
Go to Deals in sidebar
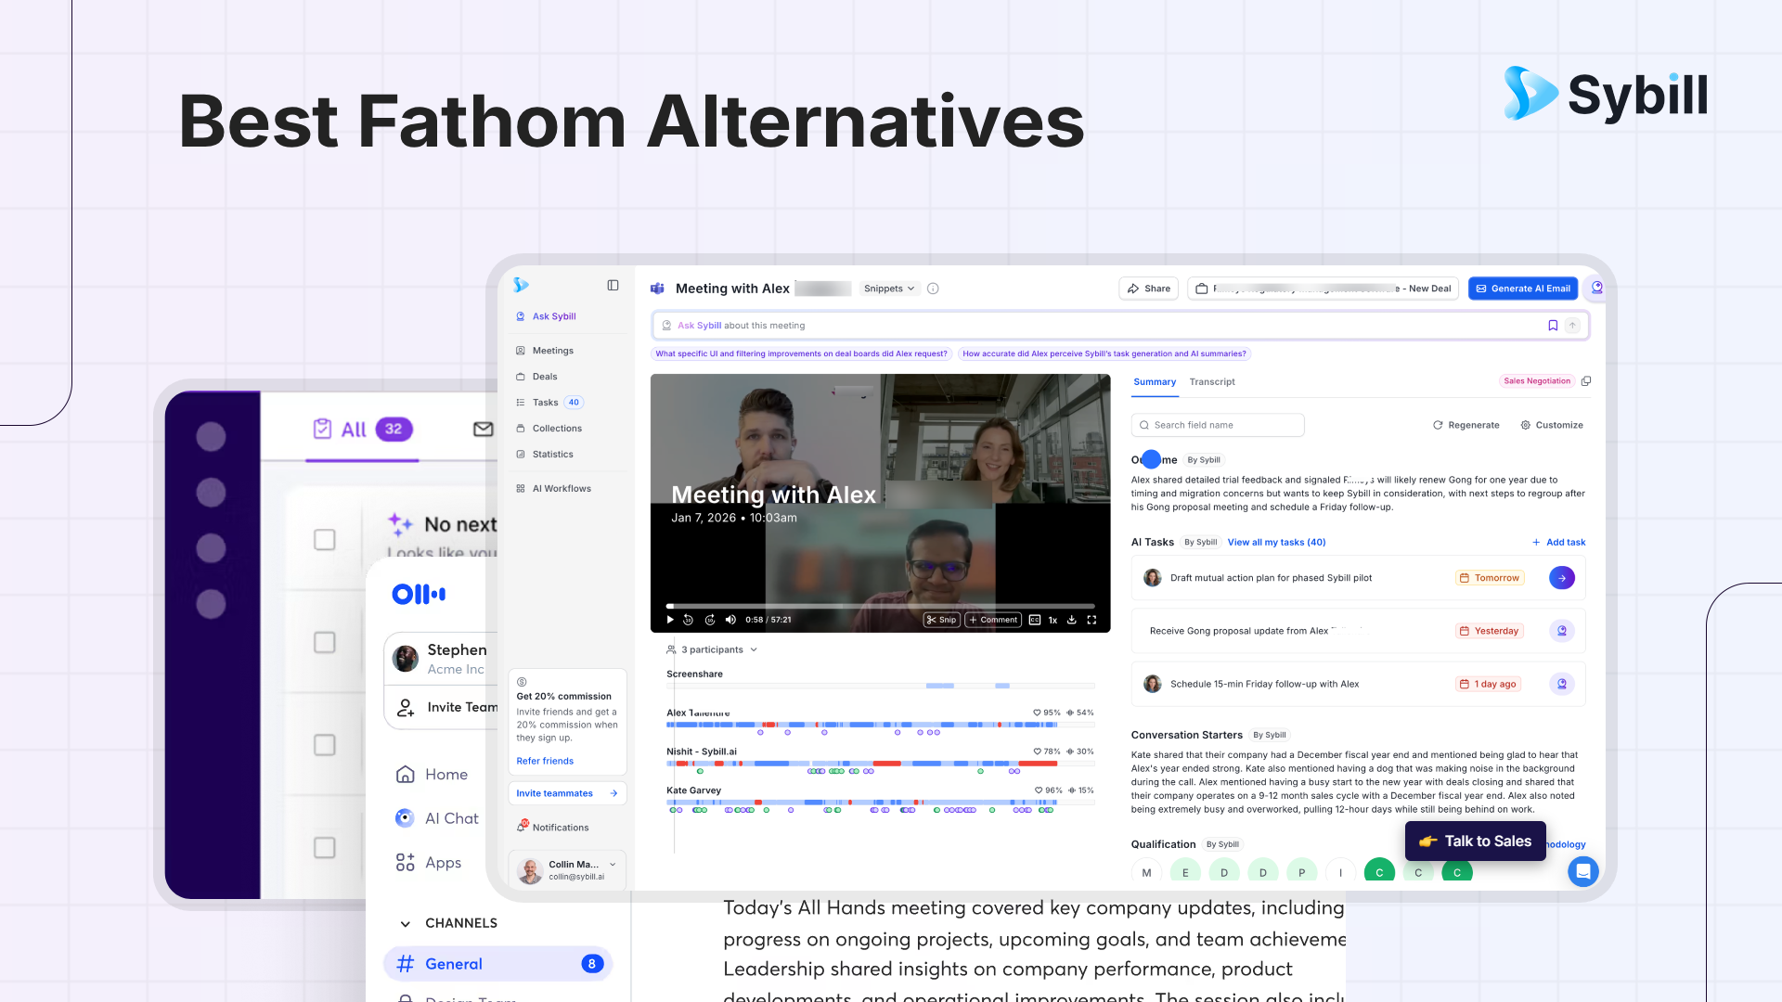pos(536,377)
